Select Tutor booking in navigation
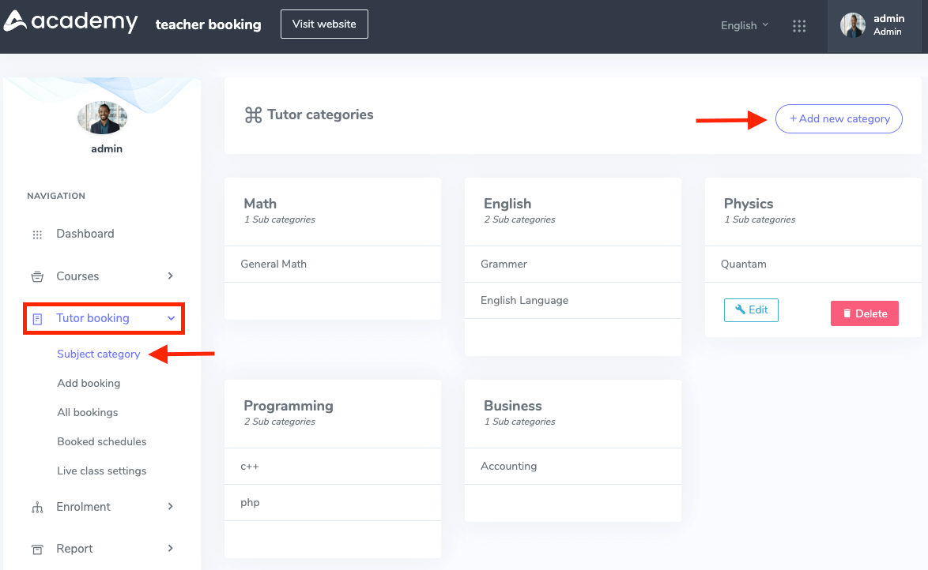This screenshot has height=570, width=928. pos(93,318)
